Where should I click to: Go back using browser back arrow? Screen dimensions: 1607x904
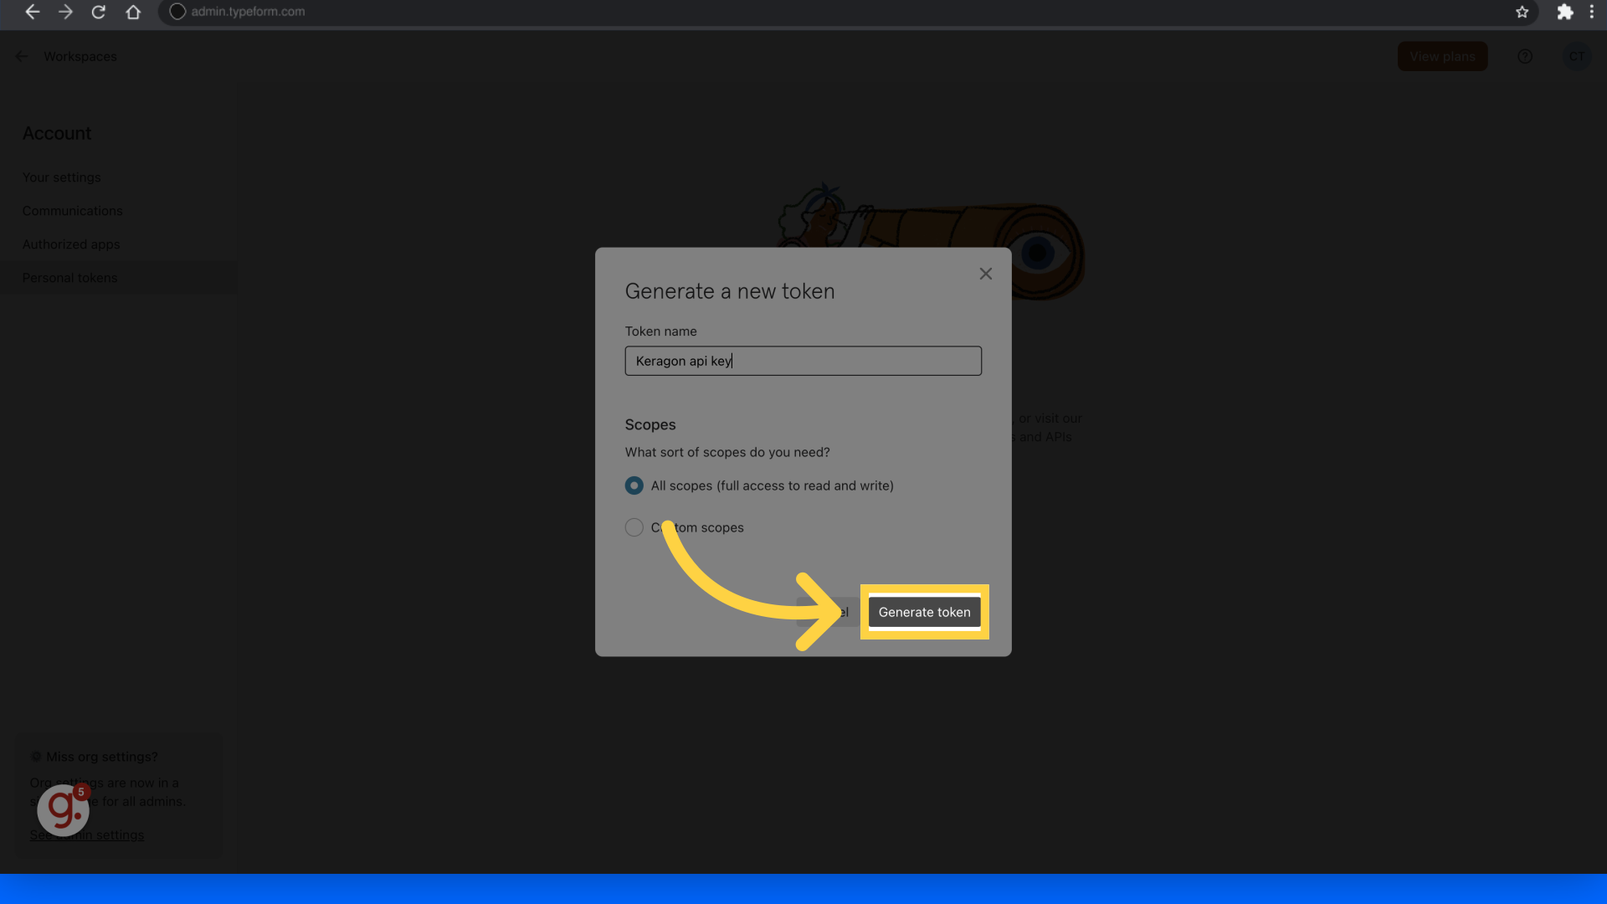(x=32, y=12)
